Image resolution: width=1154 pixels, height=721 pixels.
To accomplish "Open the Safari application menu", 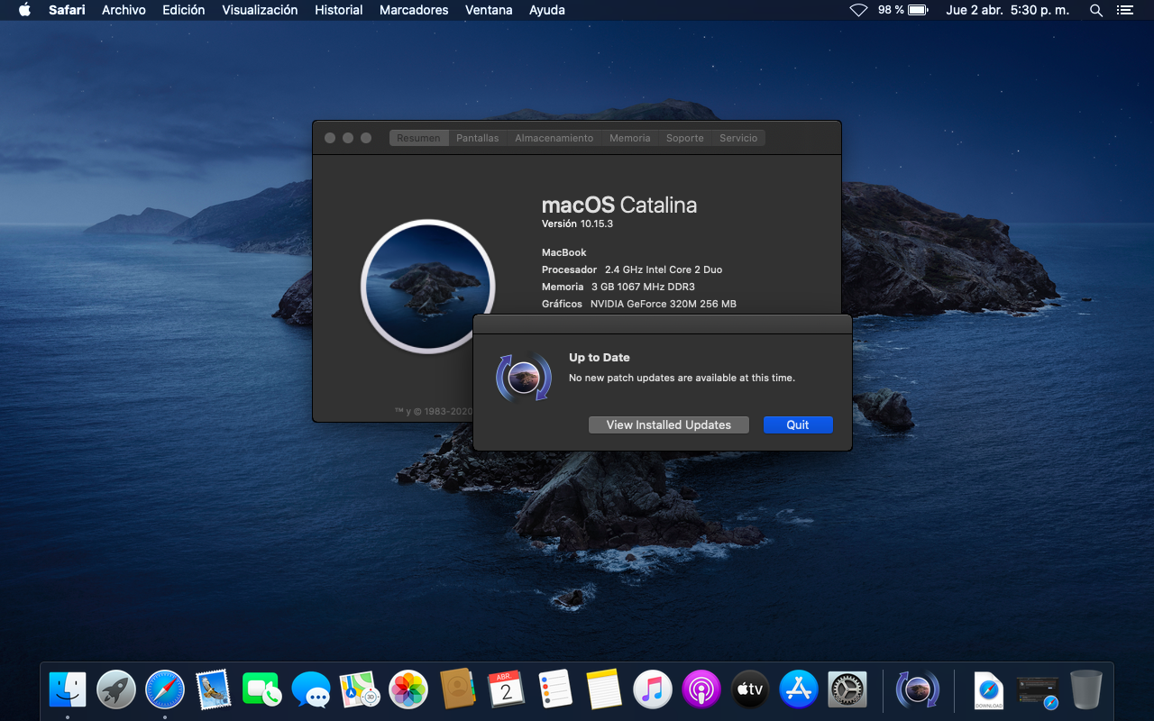I will point(67,10).
